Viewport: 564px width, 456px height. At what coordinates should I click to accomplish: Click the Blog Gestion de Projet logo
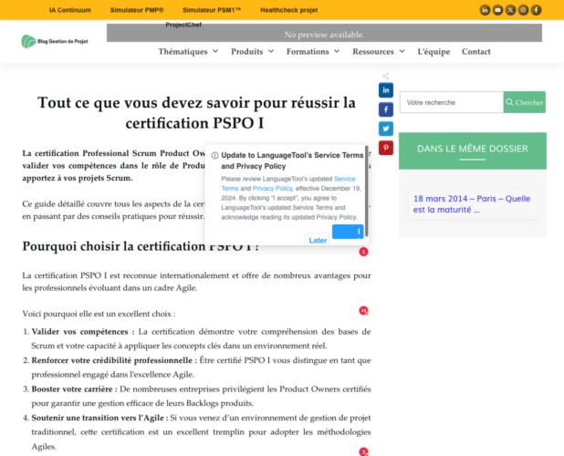click(55, 41)
